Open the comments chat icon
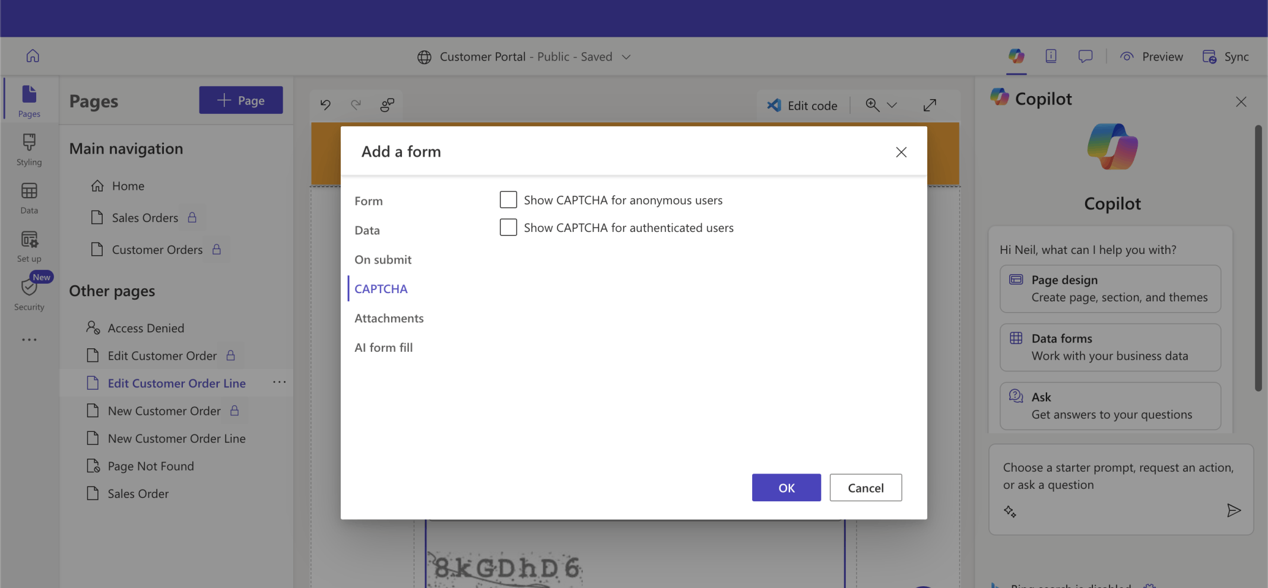 (x=1085, y=56)
